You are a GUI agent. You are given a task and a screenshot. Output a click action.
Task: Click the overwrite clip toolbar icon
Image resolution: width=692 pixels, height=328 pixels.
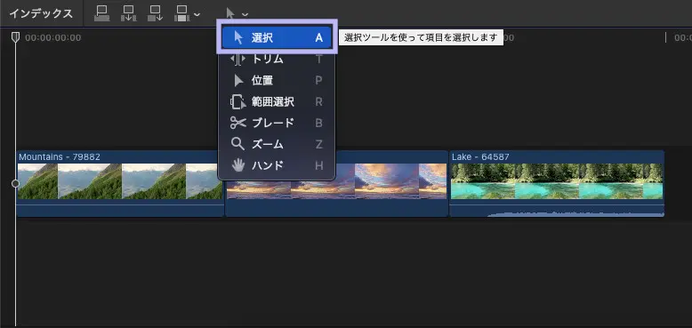click(181, 13)
